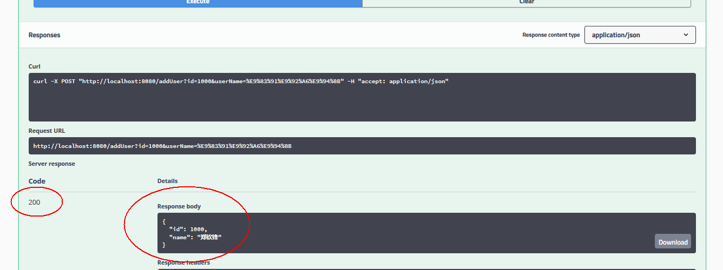
Task: Click the Details column header
Action: [x=168, y=181]
